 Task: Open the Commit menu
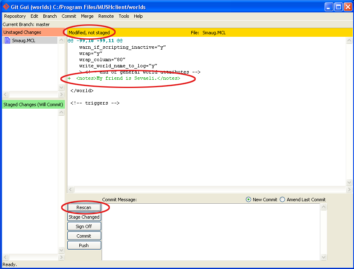click(69, 16)
